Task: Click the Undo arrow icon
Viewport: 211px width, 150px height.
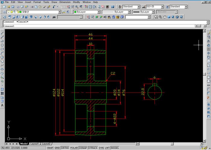Action: [54, 7]
